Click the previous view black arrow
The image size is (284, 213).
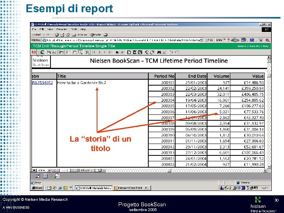point(117,52)
